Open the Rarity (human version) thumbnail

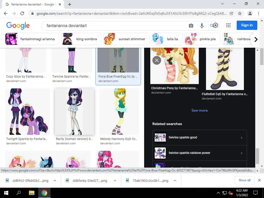(x=75, y=112)
